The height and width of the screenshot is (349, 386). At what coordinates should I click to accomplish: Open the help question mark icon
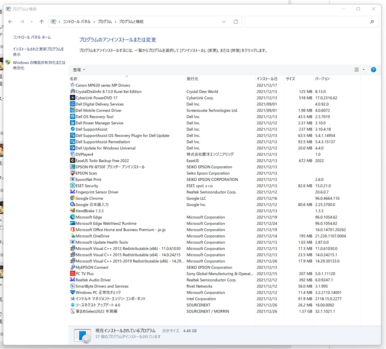373,70
